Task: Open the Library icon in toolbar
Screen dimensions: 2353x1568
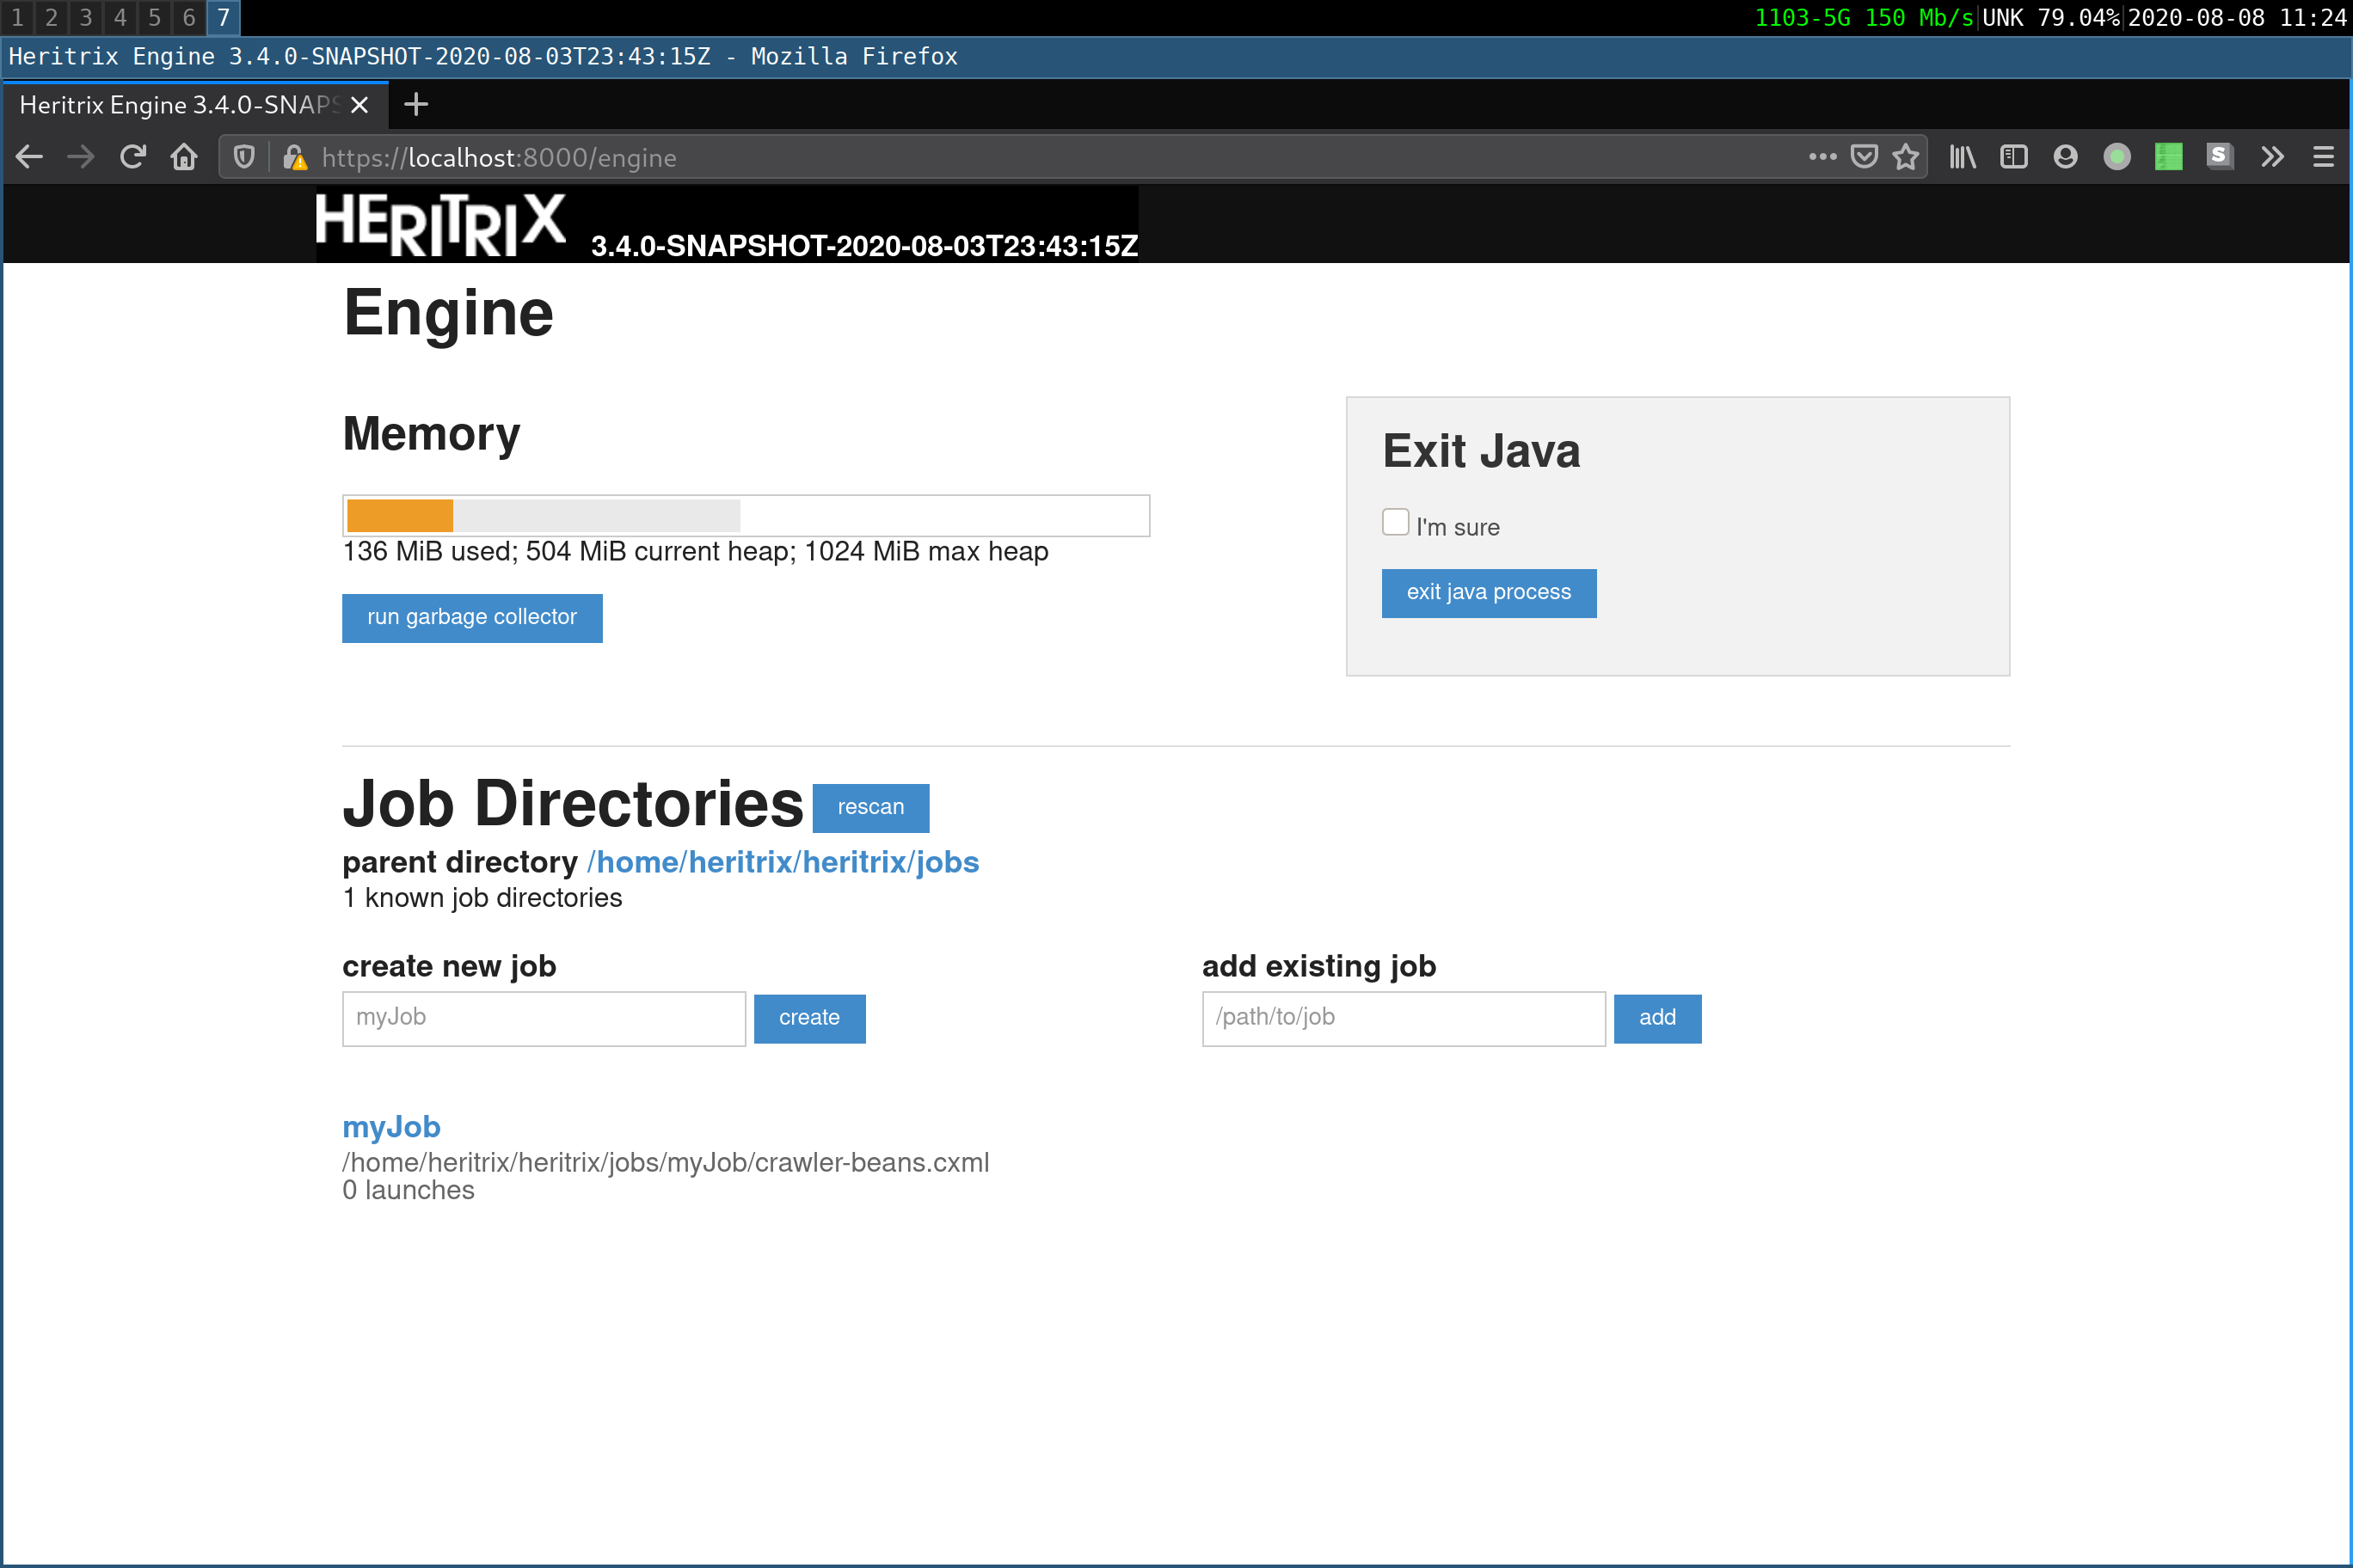Action: tap(1962, 157)
